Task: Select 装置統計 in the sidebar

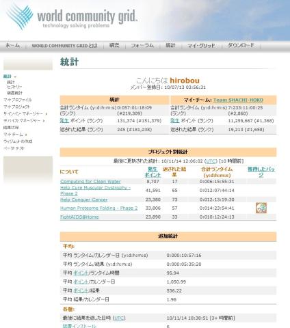Action: click(x=14, y=93)
